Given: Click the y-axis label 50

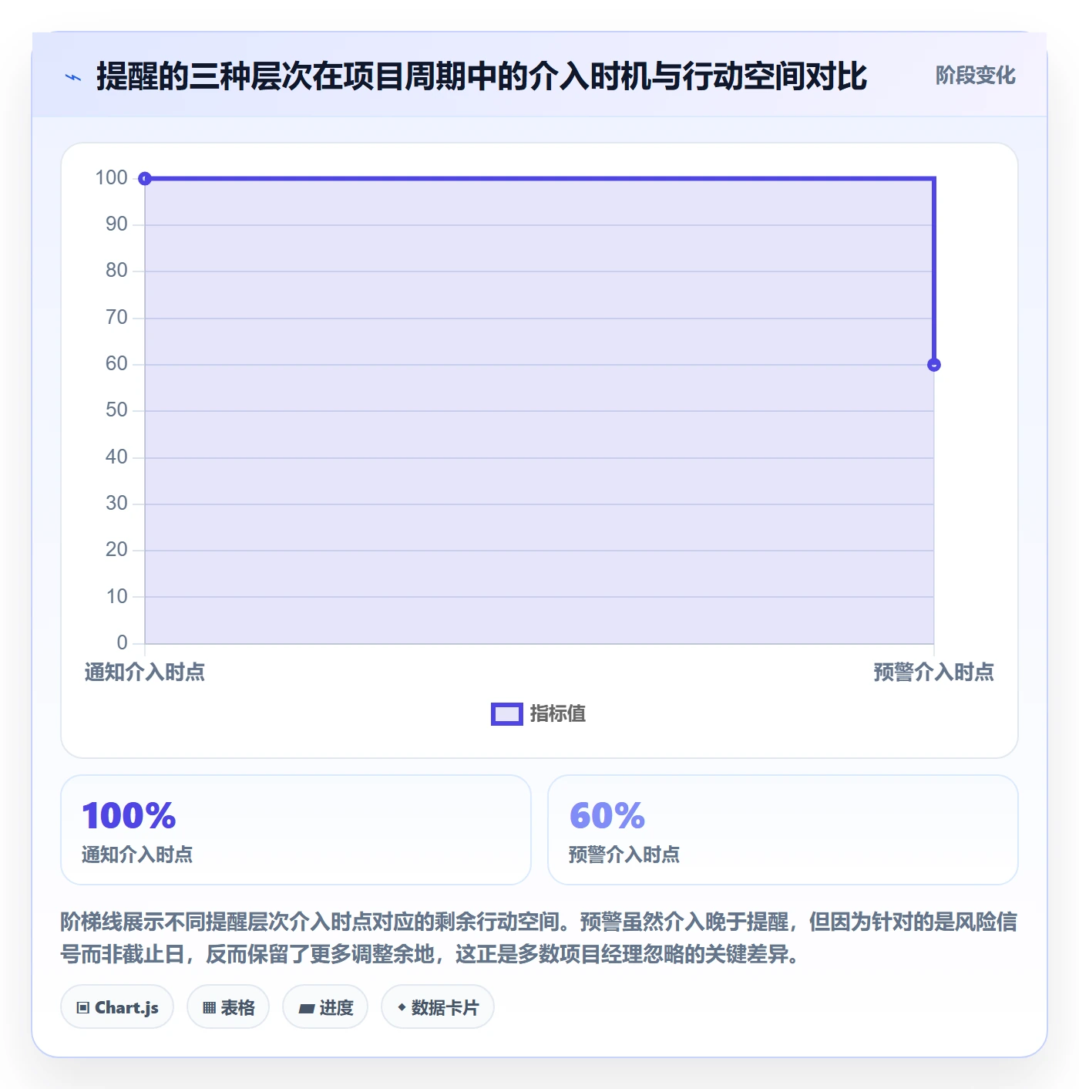Looking at the screenshot, I should 116,410.
